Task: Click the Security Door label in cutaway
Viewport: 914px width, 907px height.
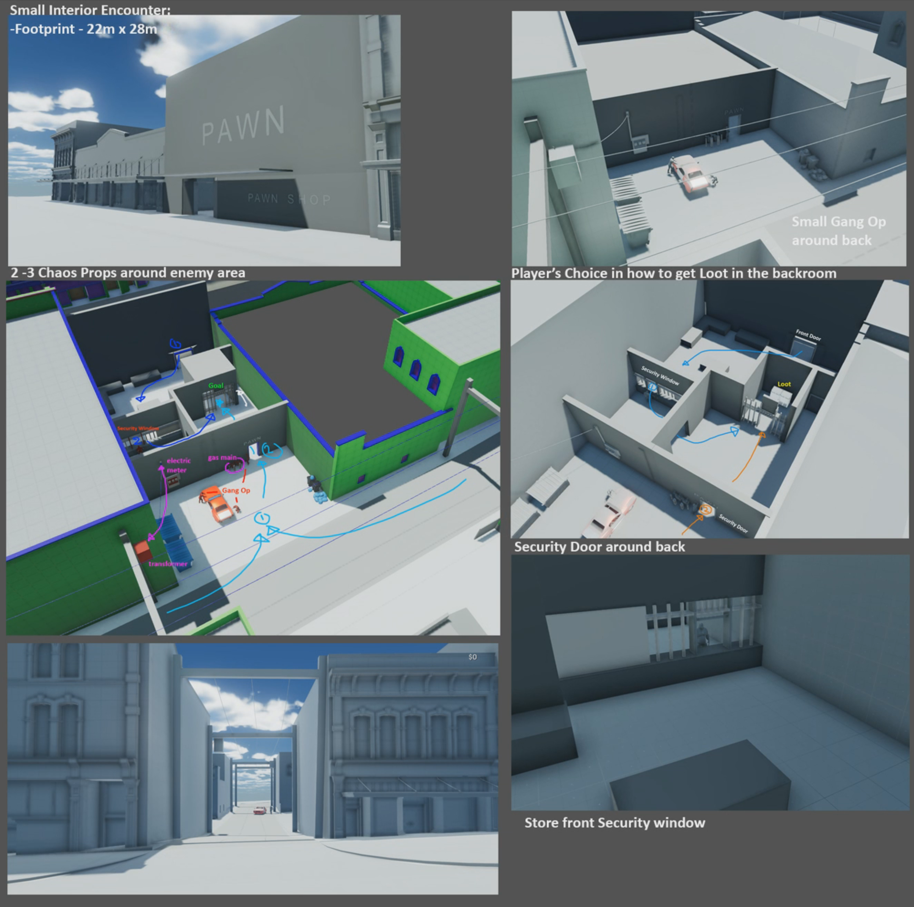Action: click(733, 524)
